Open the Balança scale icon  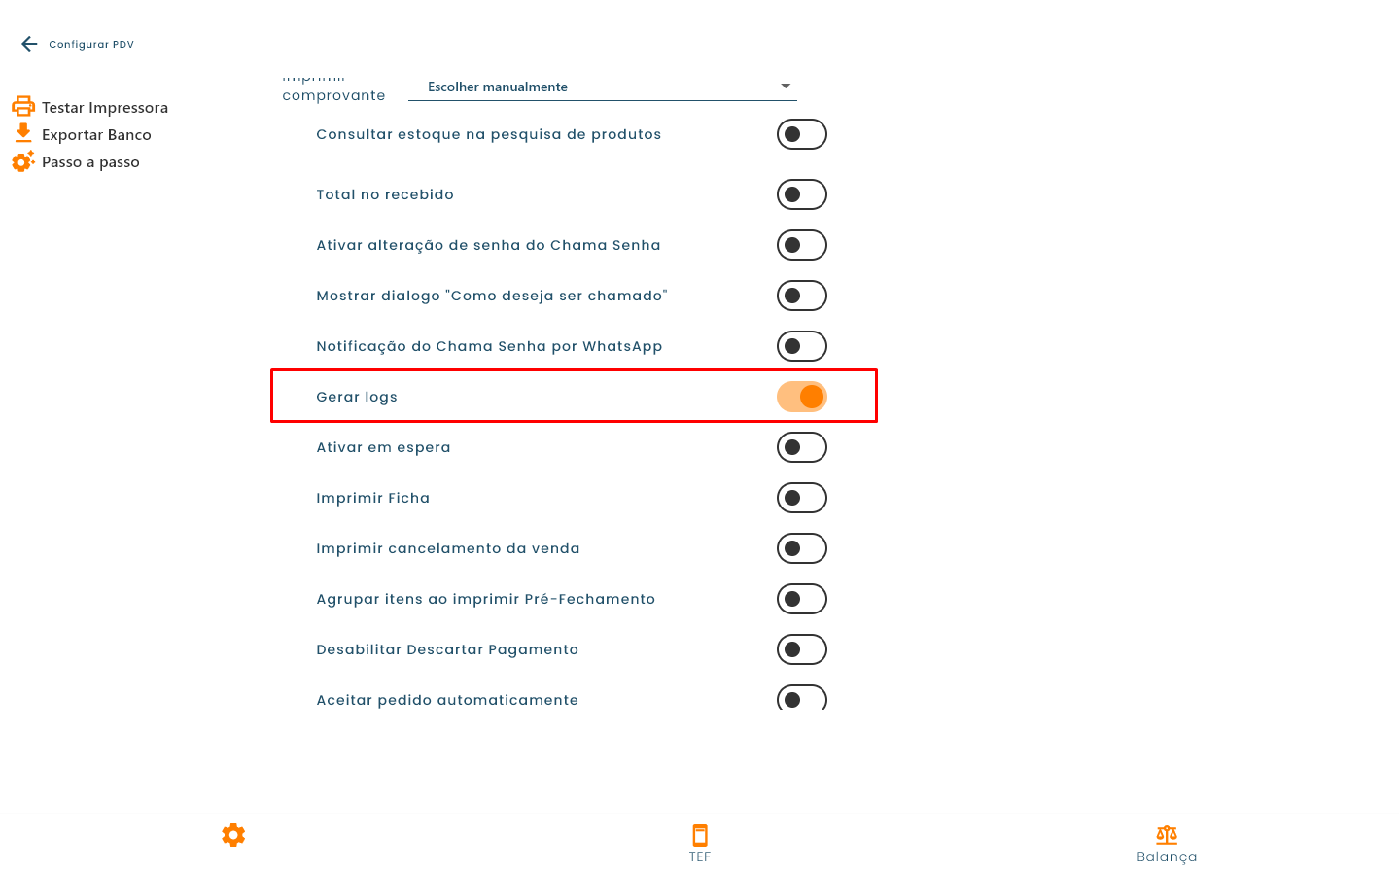tap(1167, 834)
